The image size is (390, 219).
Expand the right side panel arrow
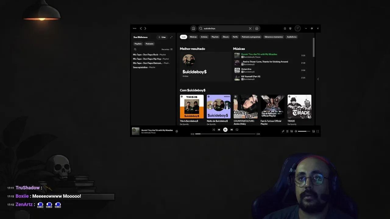pos(318,79)
